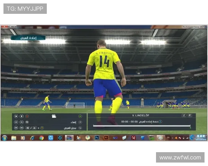Click the EN language indicator
208x166 pixels.
tap(168, 138)
